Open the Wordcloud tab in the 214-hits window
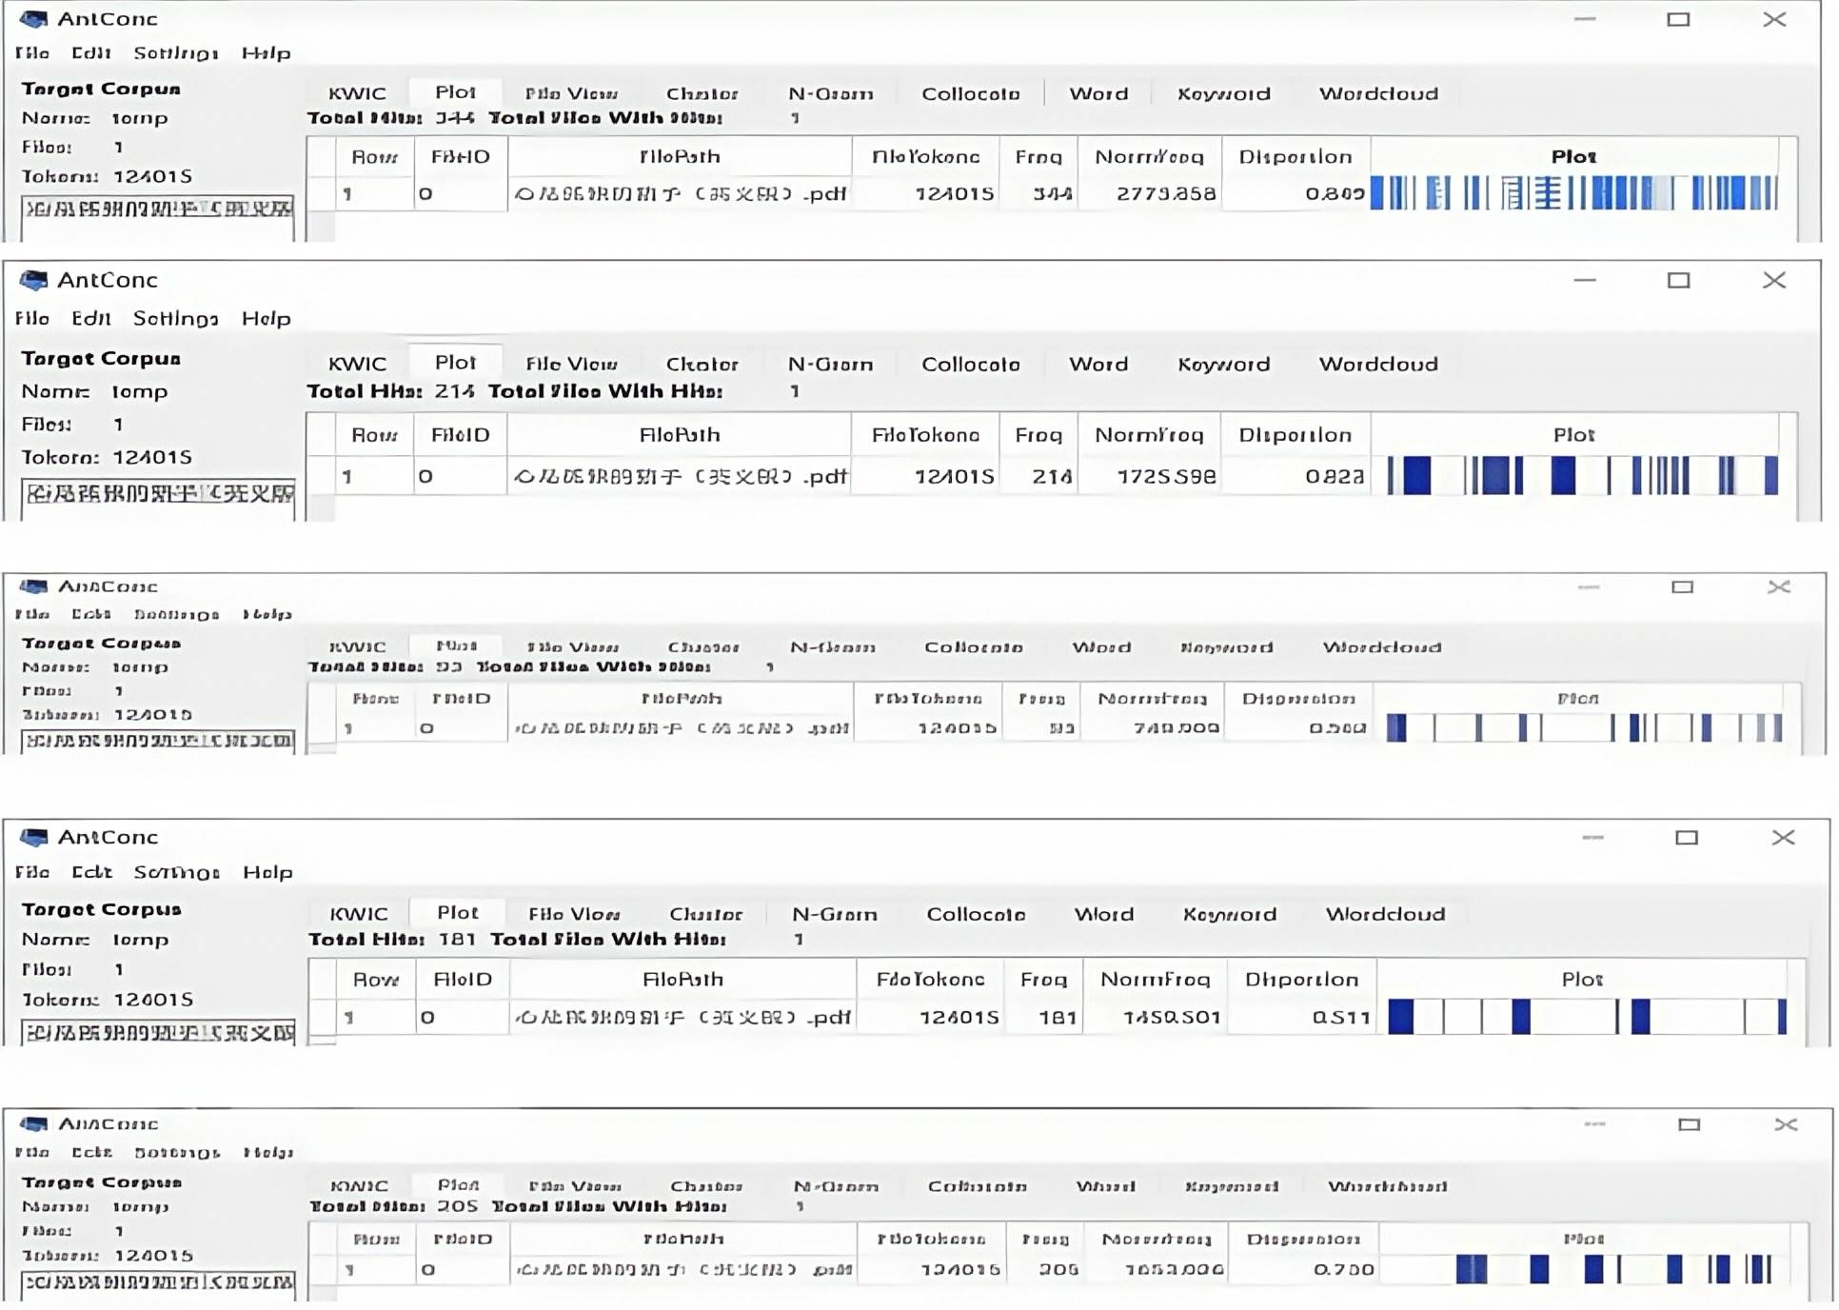Image resolution: width=1839 pixels, height=1310 pixels. (1377, 364)
